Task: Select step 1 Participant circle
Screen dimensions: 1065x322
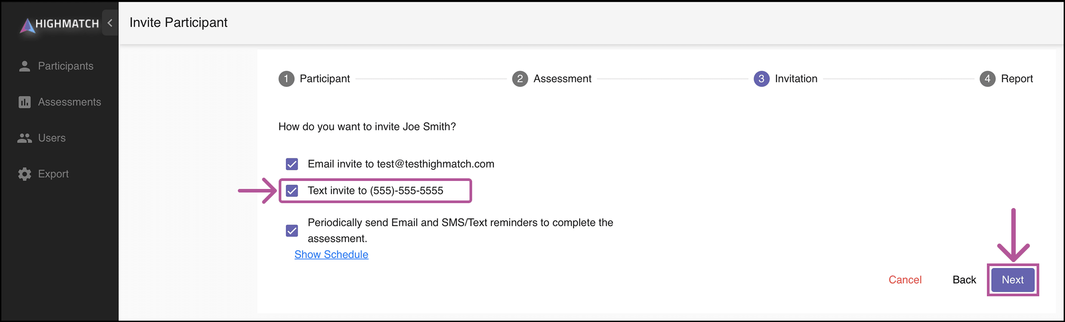Action: coord(287,79)
